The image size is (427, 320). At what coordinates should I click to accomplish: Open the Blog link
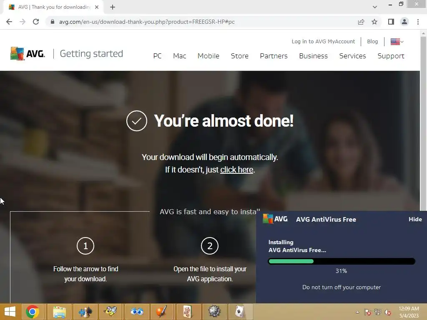pyautogui.click(x=372, y=41)
